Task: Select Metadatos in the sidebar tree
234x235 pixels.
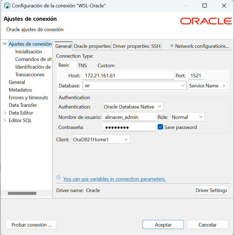Action: click(x=20, y=90)
